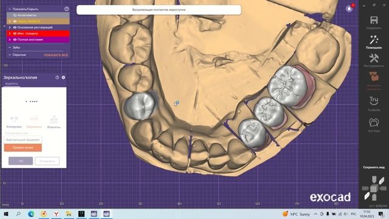This screenshot has width=389, height=219.
Task: Collapse the Показать/Скрыть section
Action: tap(10, 9)
